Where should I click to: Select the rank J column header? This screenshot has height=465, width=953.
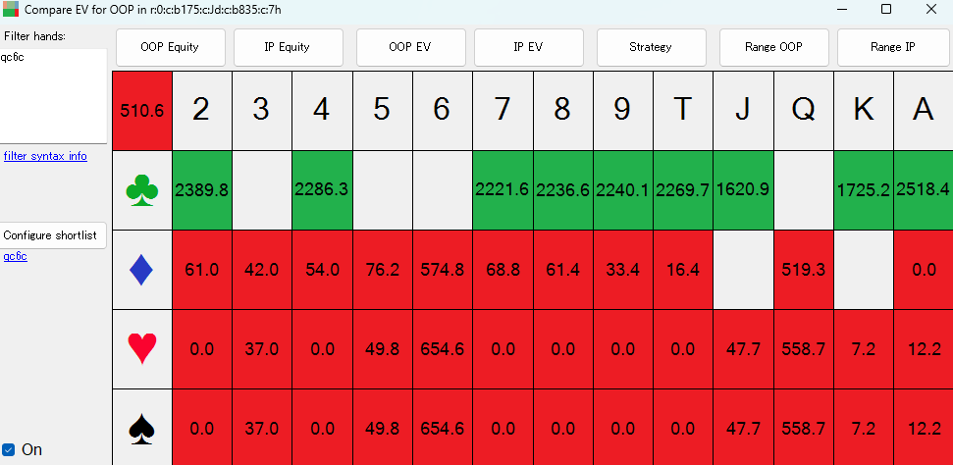click(744, 111)
